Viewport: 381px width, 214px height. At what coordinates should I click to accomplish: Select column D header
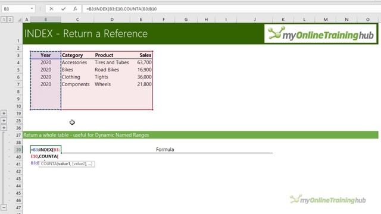tap(112, 20)
